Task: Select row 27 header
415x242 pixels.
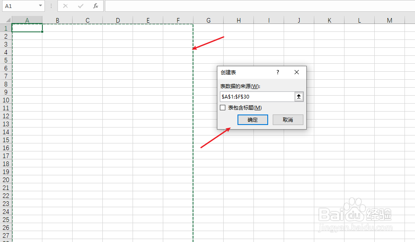Action: pyautogui.click(x=6, y=235)
